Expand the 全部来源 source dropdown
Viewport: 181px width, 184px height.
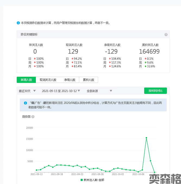coord(99,91)
